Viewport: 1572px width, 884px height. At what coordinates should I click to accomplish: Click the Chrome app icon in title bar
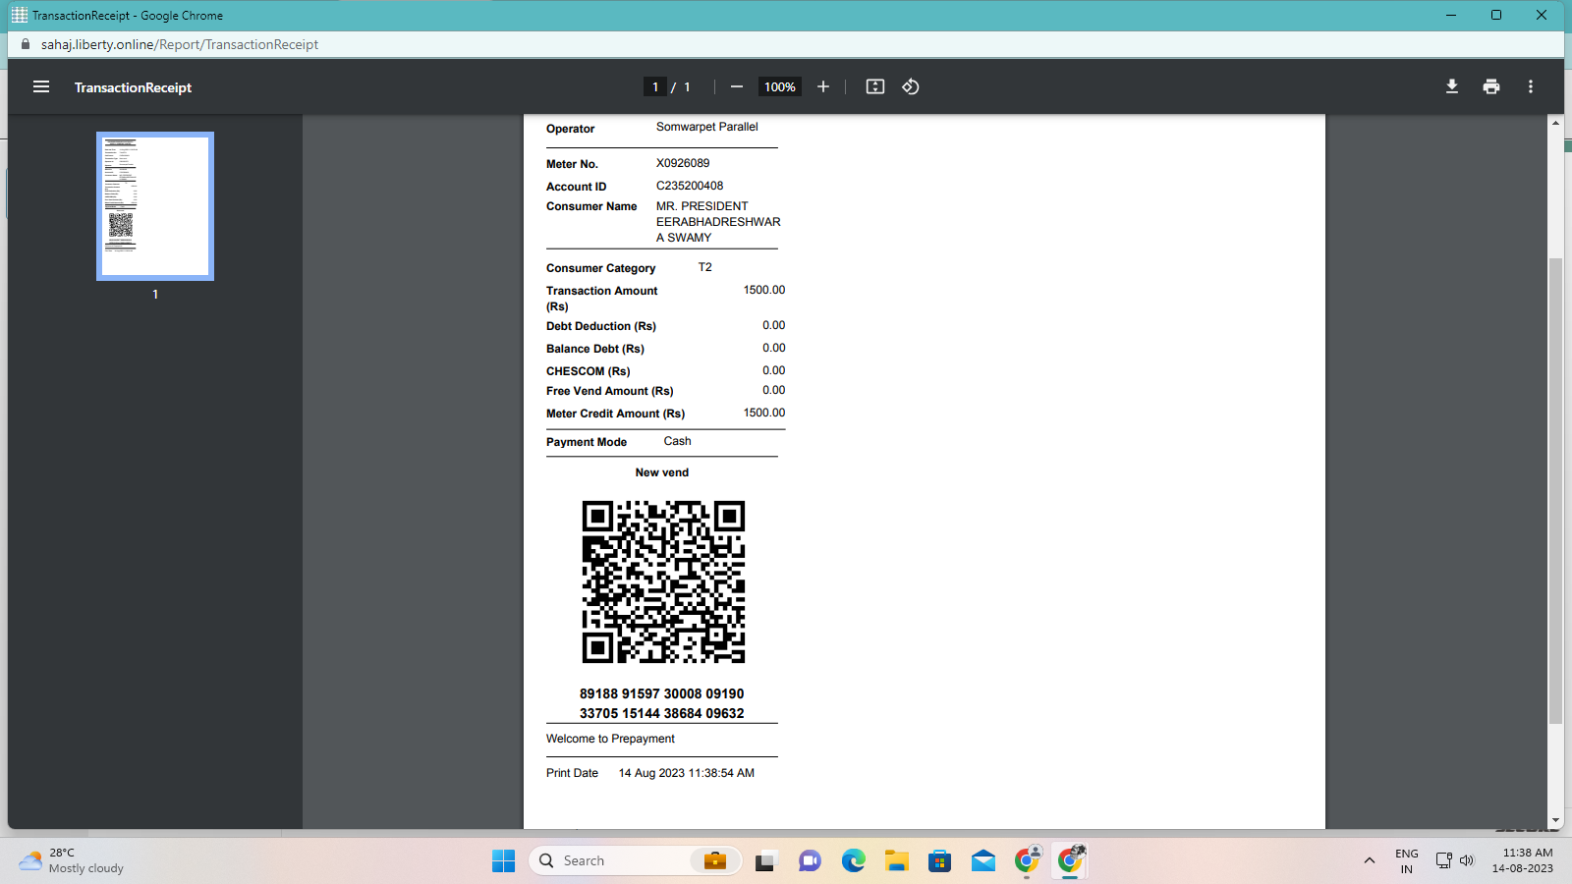pos(19,15)
